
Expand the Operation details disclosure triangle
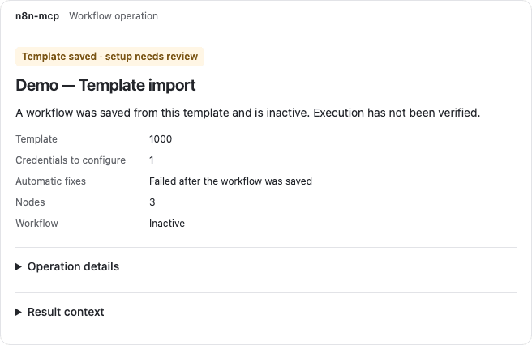19,267
